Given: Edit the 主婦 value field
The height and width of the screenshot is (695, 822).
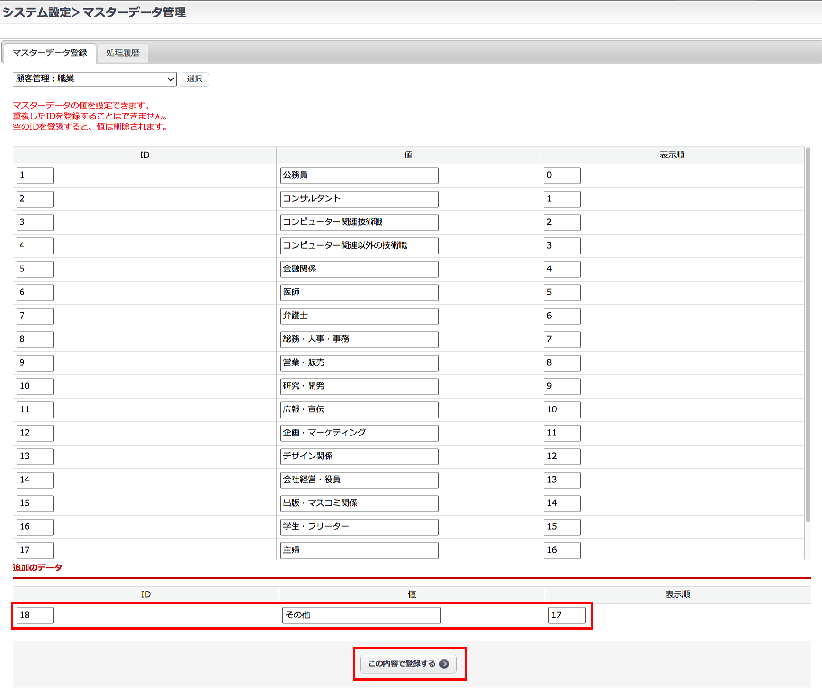Looking at the screenshot, I should click(x=359, y=550).
